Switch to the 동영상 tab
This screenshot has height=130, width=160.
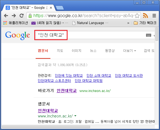pos(110,51)
